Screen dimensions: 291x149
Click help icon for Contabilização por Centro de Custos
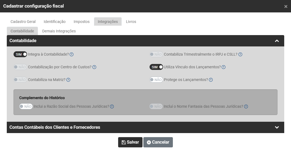[94, 67]
